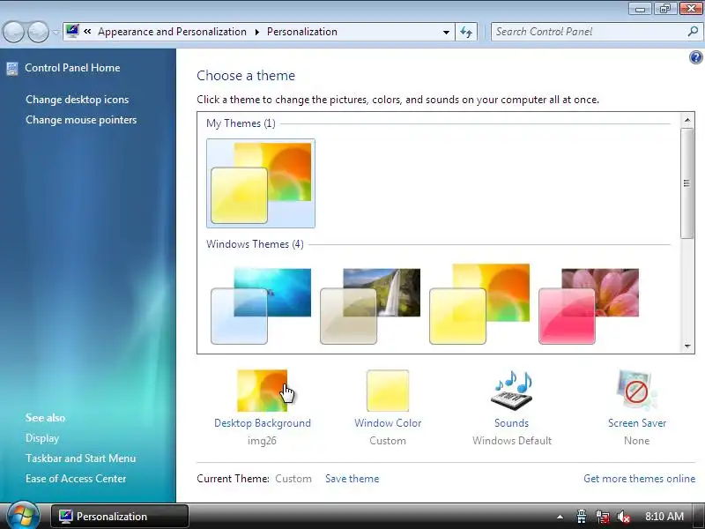The width and height of the screenshot is (705, 529).
Task: Open the Windows Start orb
Action: point(23,516)
